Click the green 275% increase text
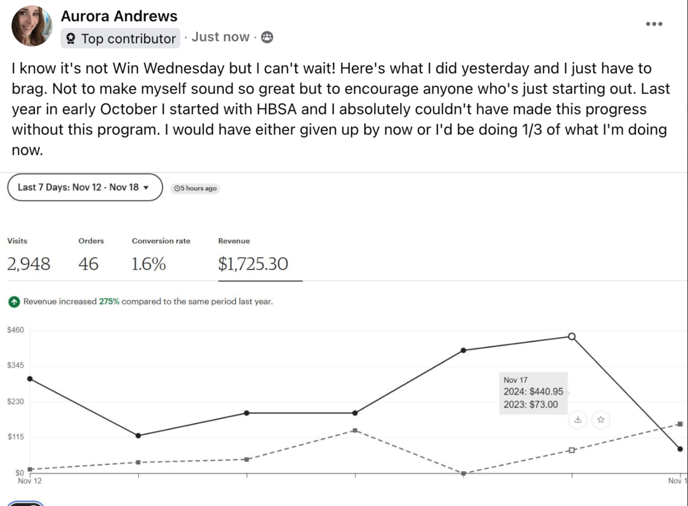 pyautogui.click(x=109, y=301)
